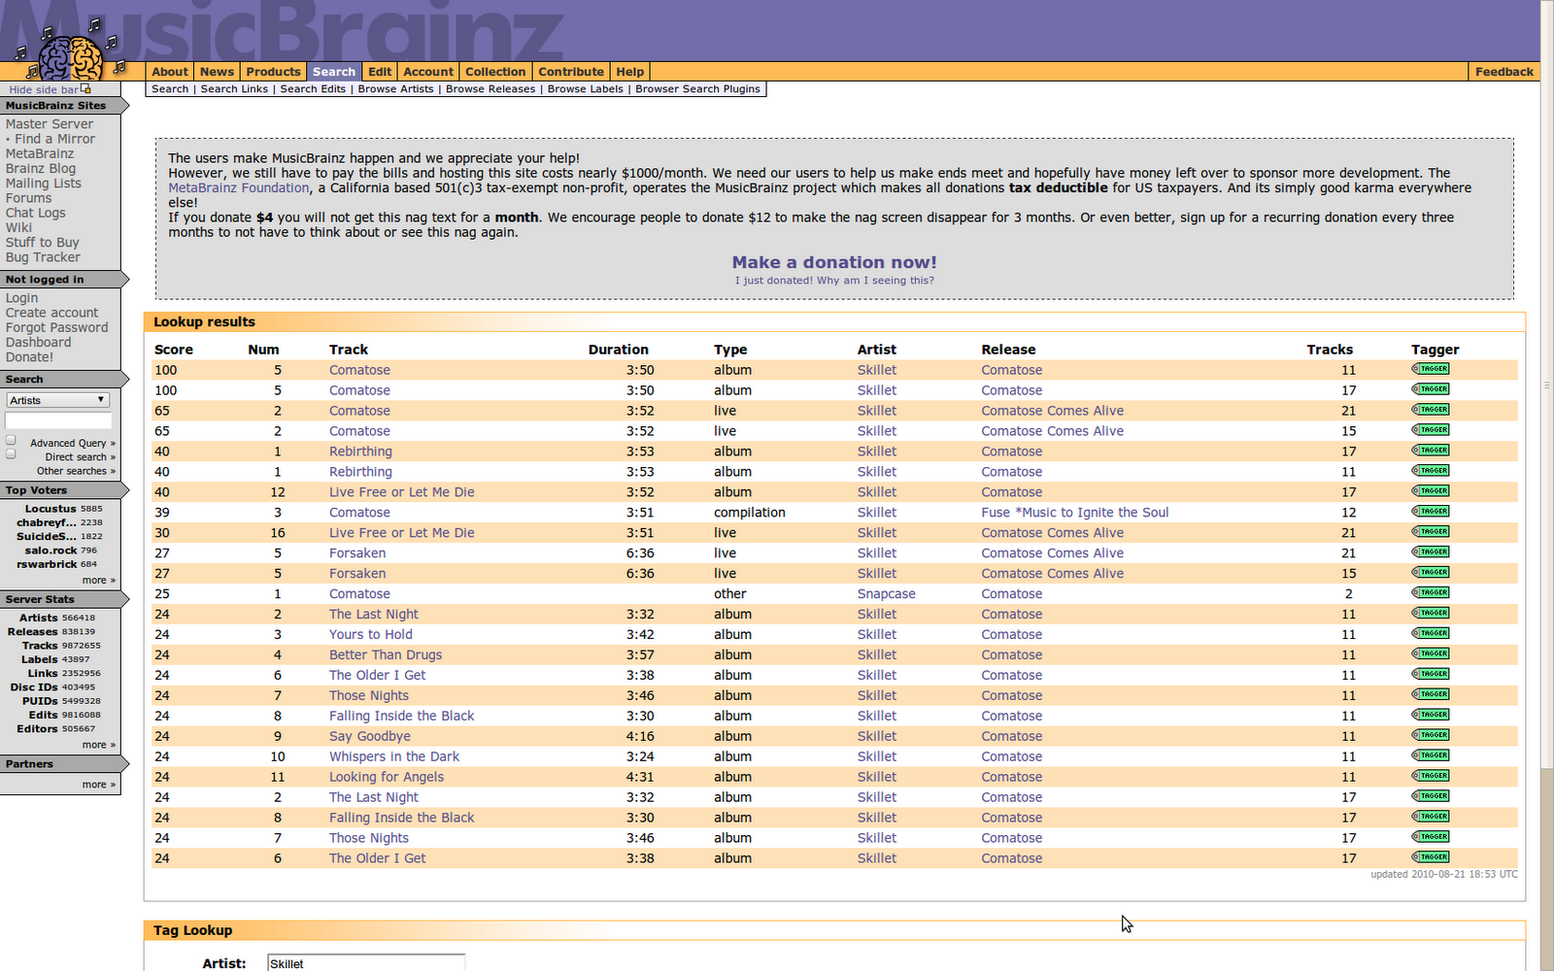The height and width of the screenshot is (971, 1554).
Task: Open the News menu
Action: pos(217,72)
